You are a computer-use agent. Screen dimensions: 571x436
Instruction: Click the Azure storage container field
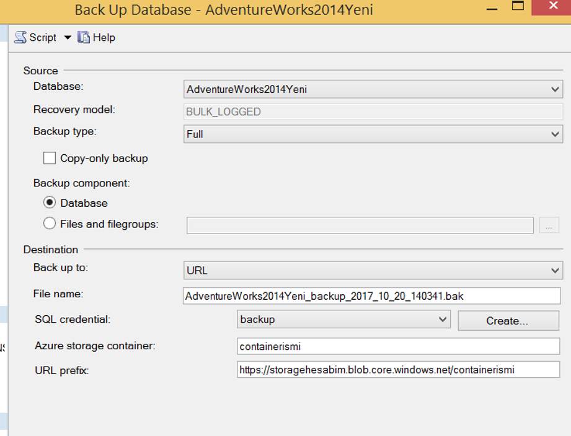click(x=399, y=346)
